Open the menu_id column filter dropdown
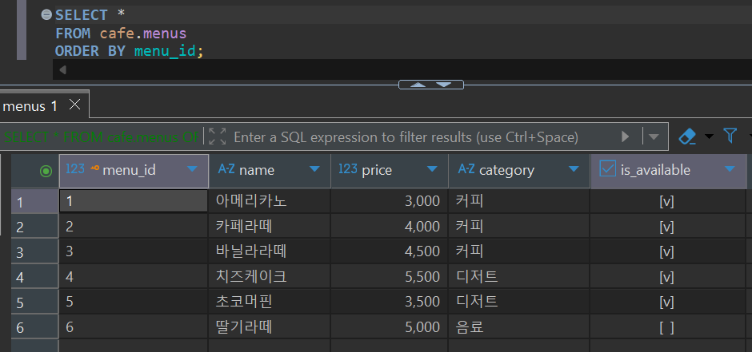752x352 pixels. coord(192,169)
